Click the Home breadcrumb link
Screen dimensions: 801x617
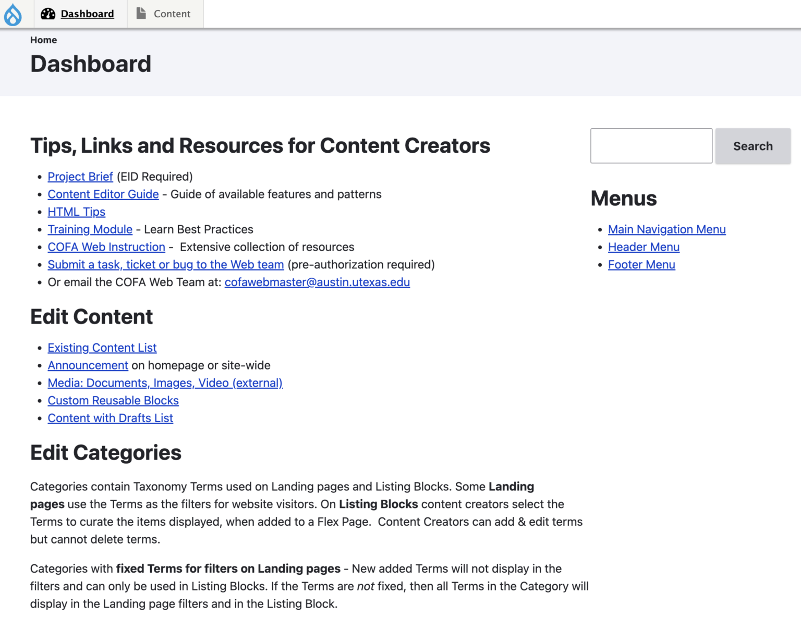point(43,40)
